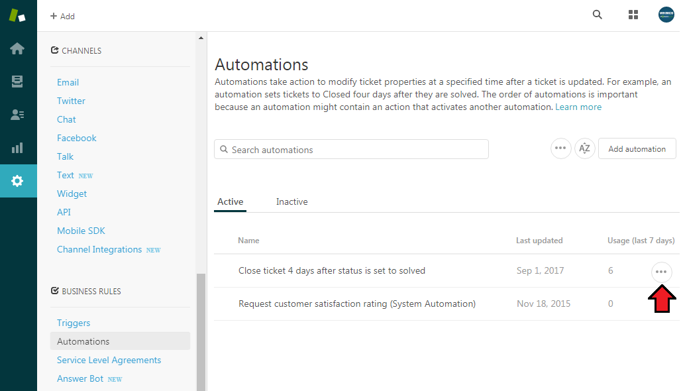
Task: Open Channel Integrations settings
Action: (x=99, y=249)
